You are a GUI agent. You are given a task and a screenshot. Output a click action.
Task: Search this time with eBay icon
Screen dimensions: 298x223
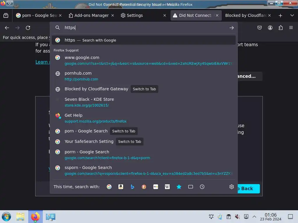(156, 187)
